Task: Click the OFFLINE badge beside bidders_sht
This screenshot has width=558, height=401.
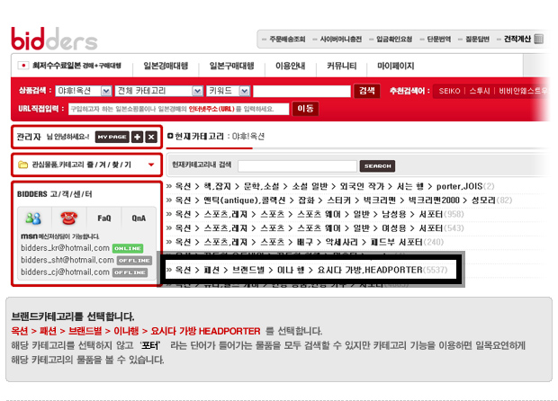Action: point(134,261)
